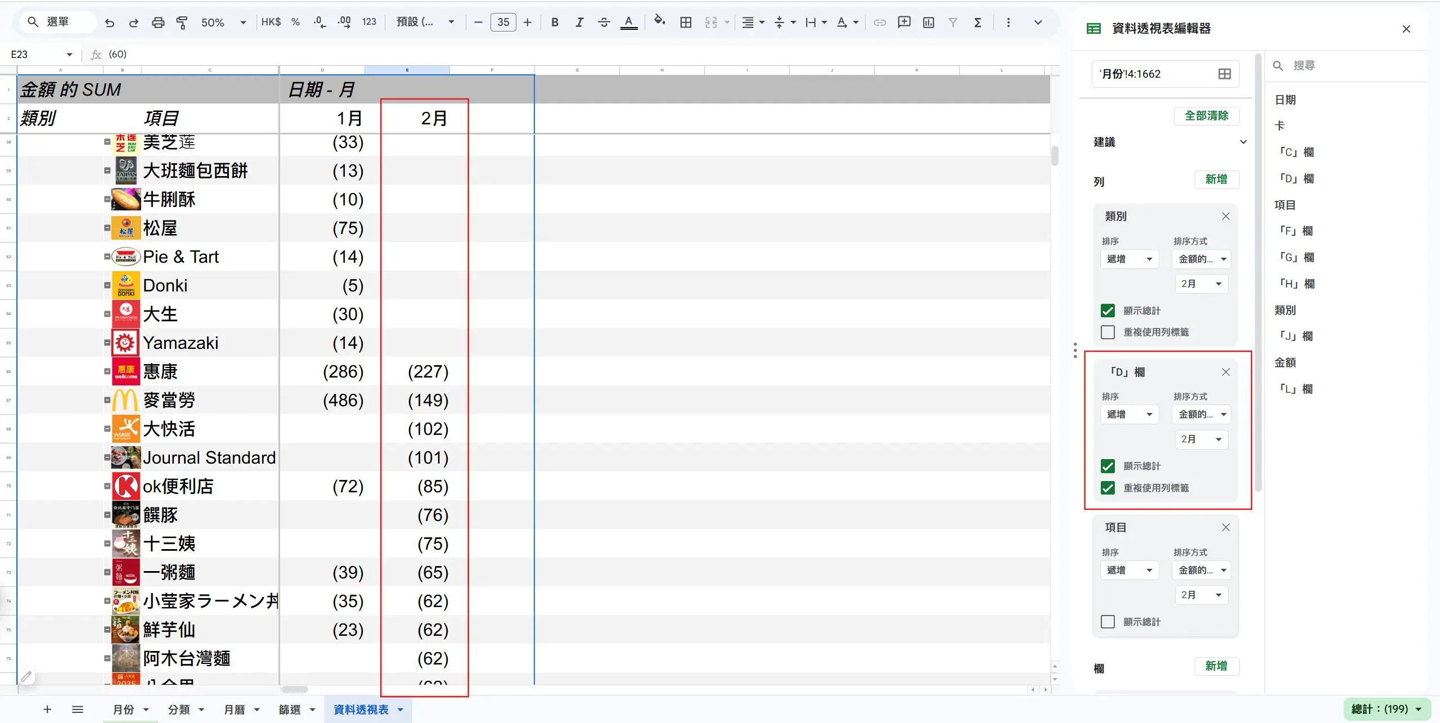The height and width of the screenshot is (723, 1440).
Task: Open the 123 number formats menu
Action: click(x=369, y=22)
